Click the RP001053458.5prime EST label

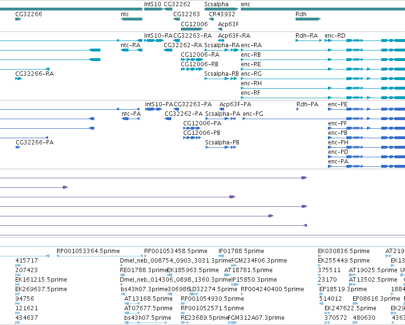(x=176, y=251)
